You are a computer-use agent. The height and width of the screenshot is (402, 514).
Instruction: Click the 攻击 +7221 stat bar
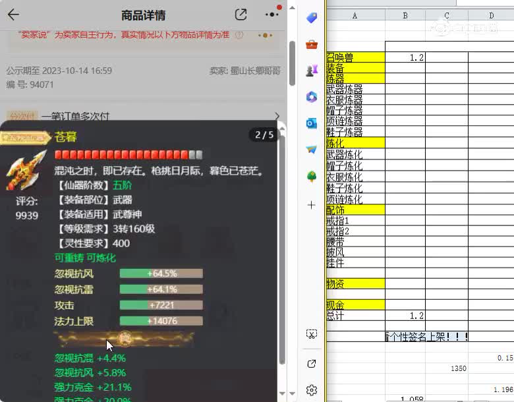pyautogui.click(x=161, y=305)
